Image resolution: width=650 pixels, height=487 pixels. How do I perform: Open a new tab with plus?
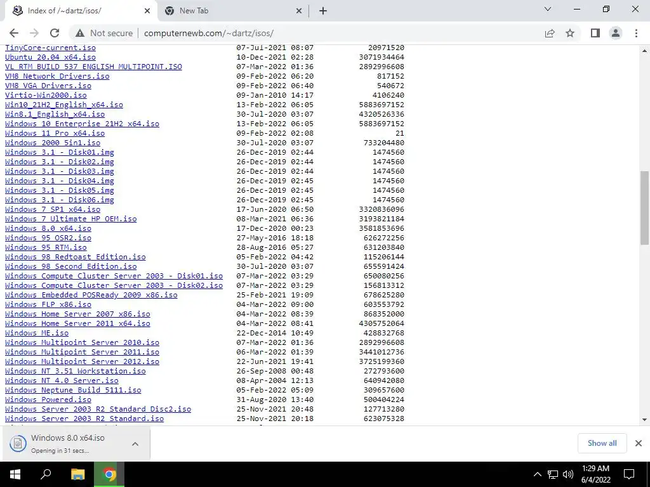click(323, 11)
